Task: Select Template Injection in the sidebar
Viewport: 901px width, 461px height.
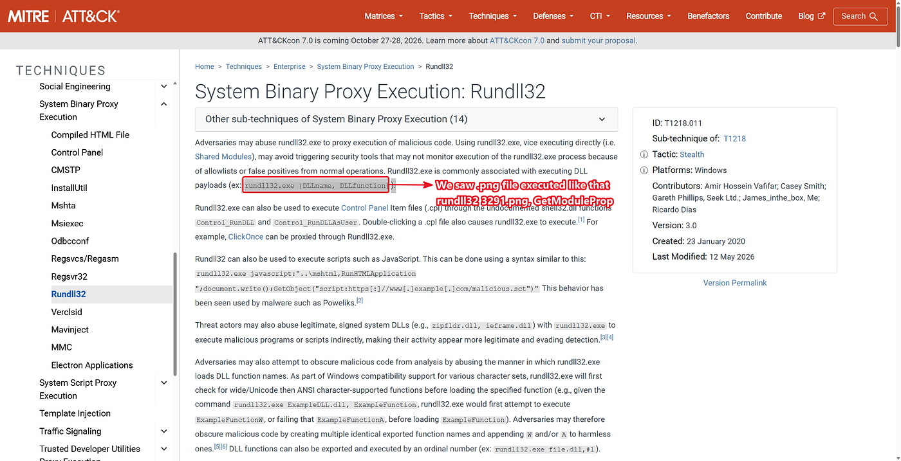Action: [x=75, y=413]
